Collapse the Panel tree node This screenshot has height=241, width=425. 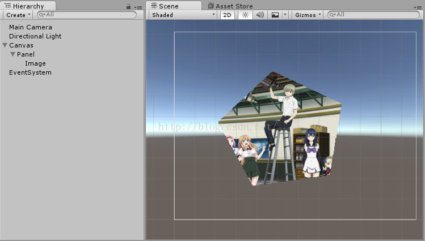(x=12, y=54)
